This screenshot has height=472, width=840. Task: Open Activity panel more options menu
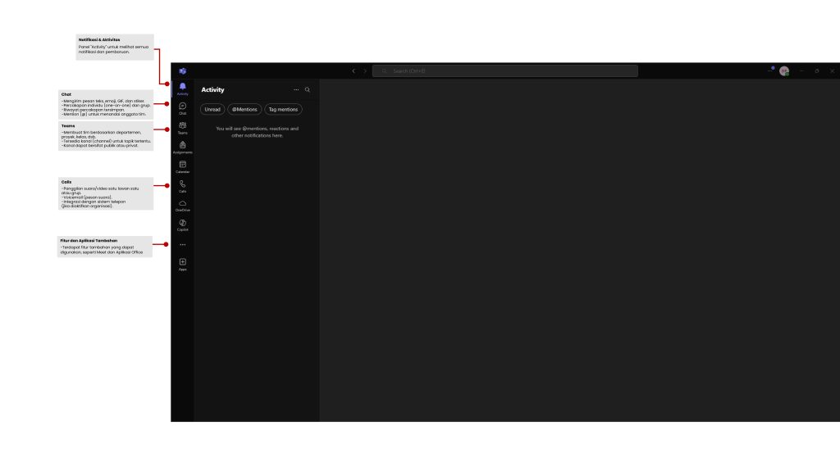[x=296, y=89]
